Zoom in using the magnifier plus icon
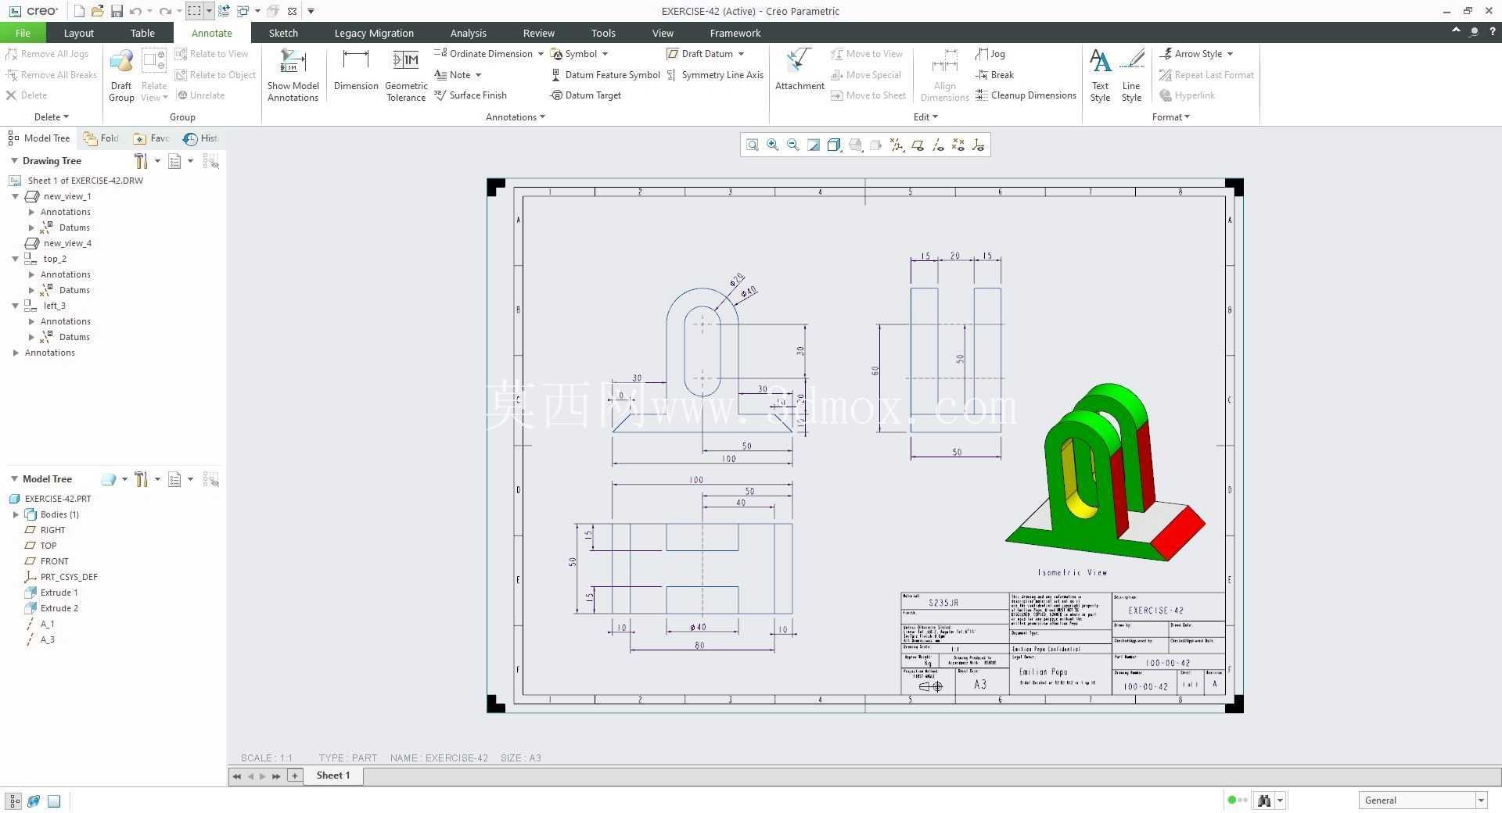Viewport: 1502px width, 813px height. coord(773,145)
